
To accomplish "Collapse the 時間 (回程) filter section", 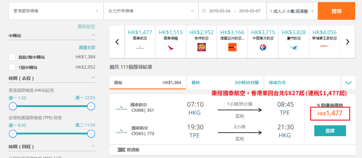I will point(93,146).
